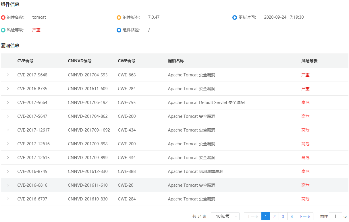Viewport: 349px width, 222px height.
Task: Select CVE-2016-8745 cell text
Action: (x=32, y=171)
